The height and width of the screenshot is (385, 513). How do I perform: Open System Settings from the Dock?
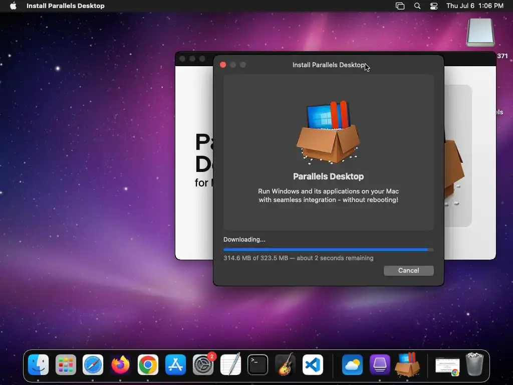pos(203,364)
